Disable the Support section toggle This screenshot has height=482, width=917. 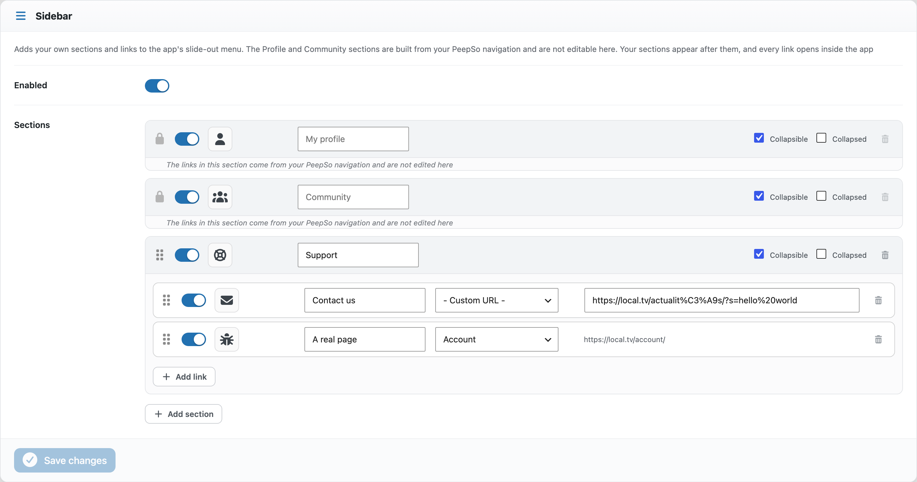pyautogui.click(x=187, y=255)
